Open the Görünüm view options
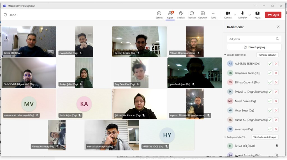The height and width of the screenshot is (160, 287). (203, 13)
